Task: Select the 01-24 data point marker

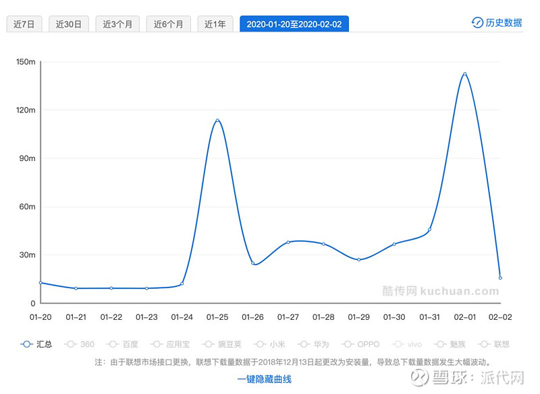Action: click(x=182, y=284)
